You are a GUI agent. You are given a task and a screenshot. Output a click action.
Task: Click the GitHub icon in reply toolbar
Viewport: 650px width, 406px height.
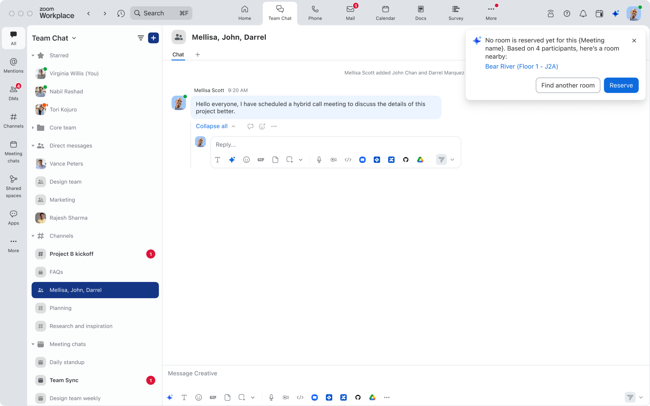[405, 160]
